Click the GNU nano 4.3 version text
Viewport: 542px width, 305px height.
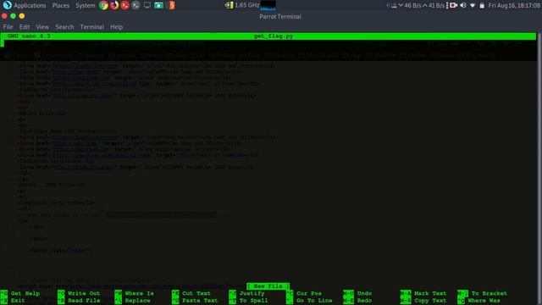29,36
